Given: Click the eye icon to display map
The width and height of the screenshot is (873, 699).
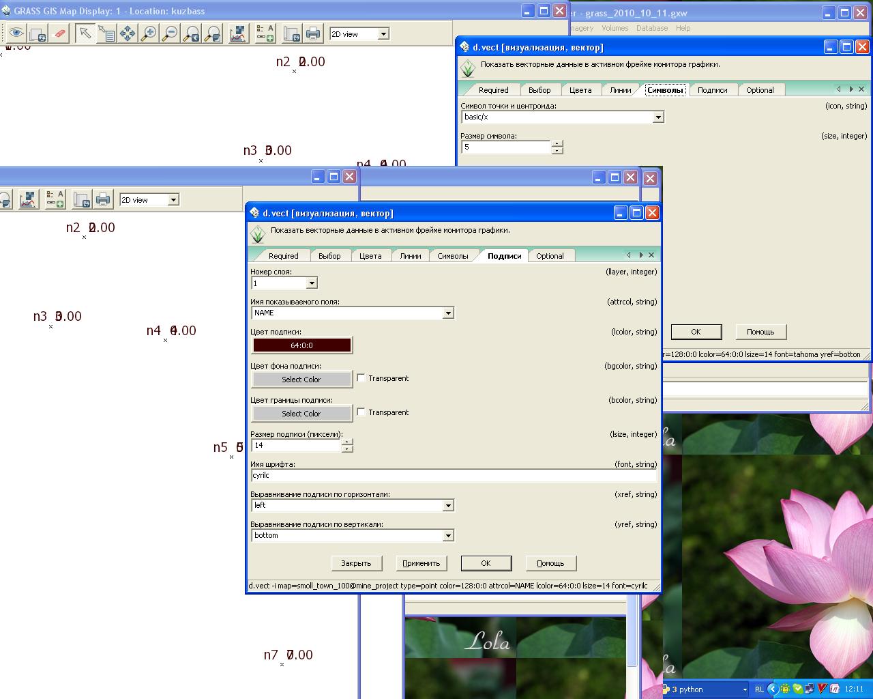Looking at the screenshot, I should (x=16, y=33).
